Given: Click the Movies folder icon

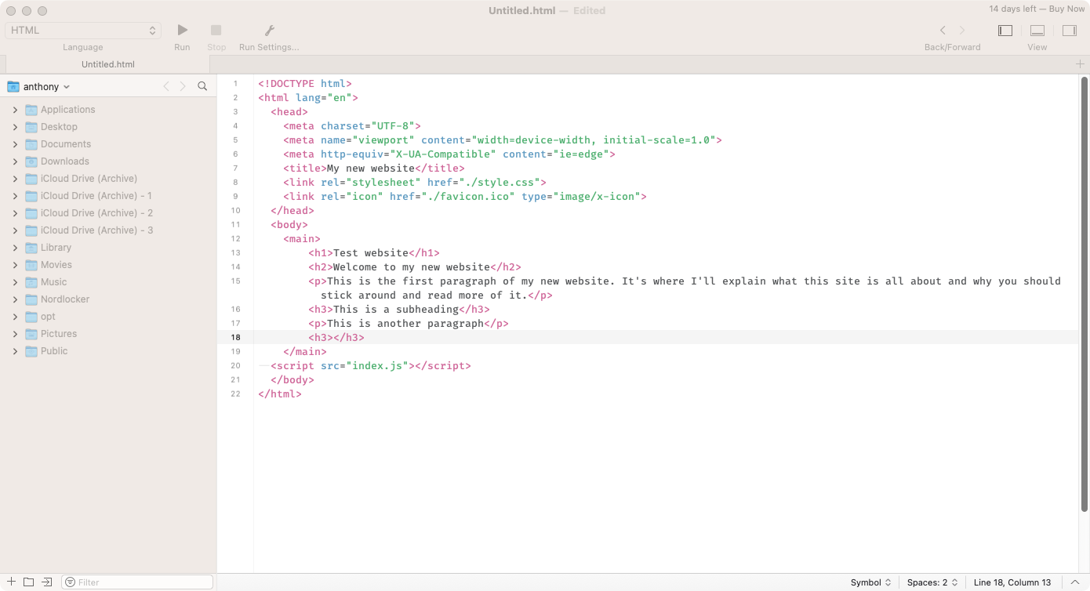Looking at the screenshot, I should (31, 265).
